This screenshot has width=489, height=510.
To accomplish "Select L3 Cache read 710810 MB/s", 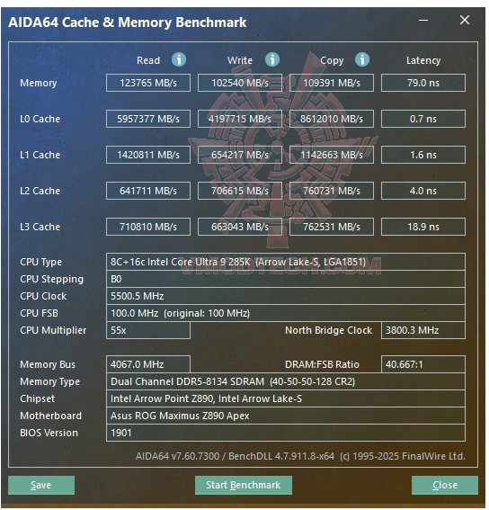I will pos(148,227).
